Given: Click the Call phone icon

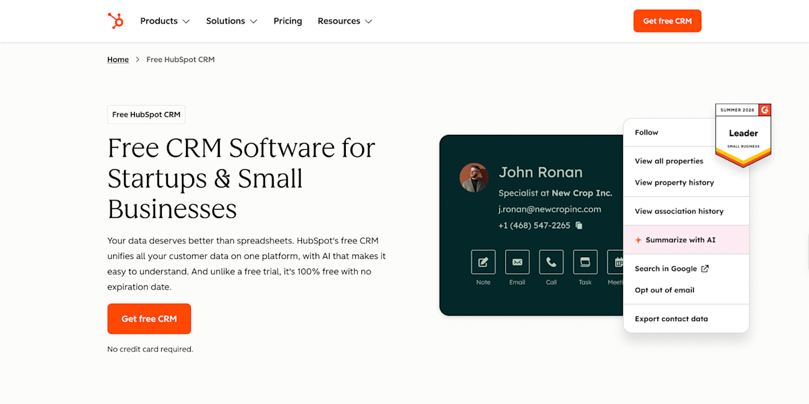Looking at the screenshot, I should (551, 262).
